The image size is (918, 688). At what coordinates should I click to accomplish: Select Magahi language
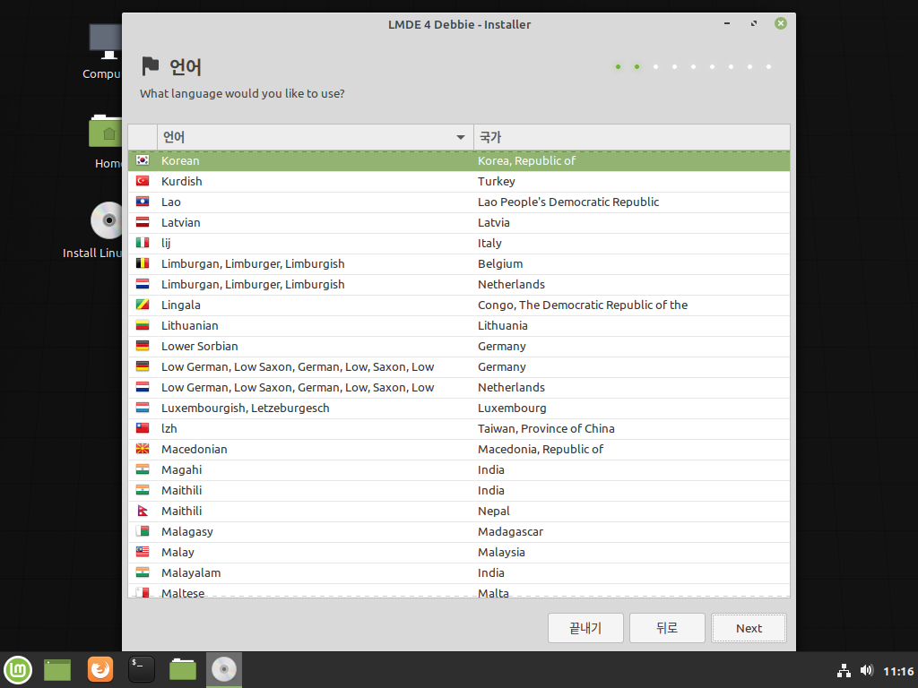pyautogui.click(x=459, y=469)
